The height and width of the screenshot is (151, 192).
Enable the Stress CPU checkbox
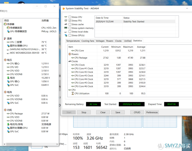pyautogui.click(x=70, y=17)
